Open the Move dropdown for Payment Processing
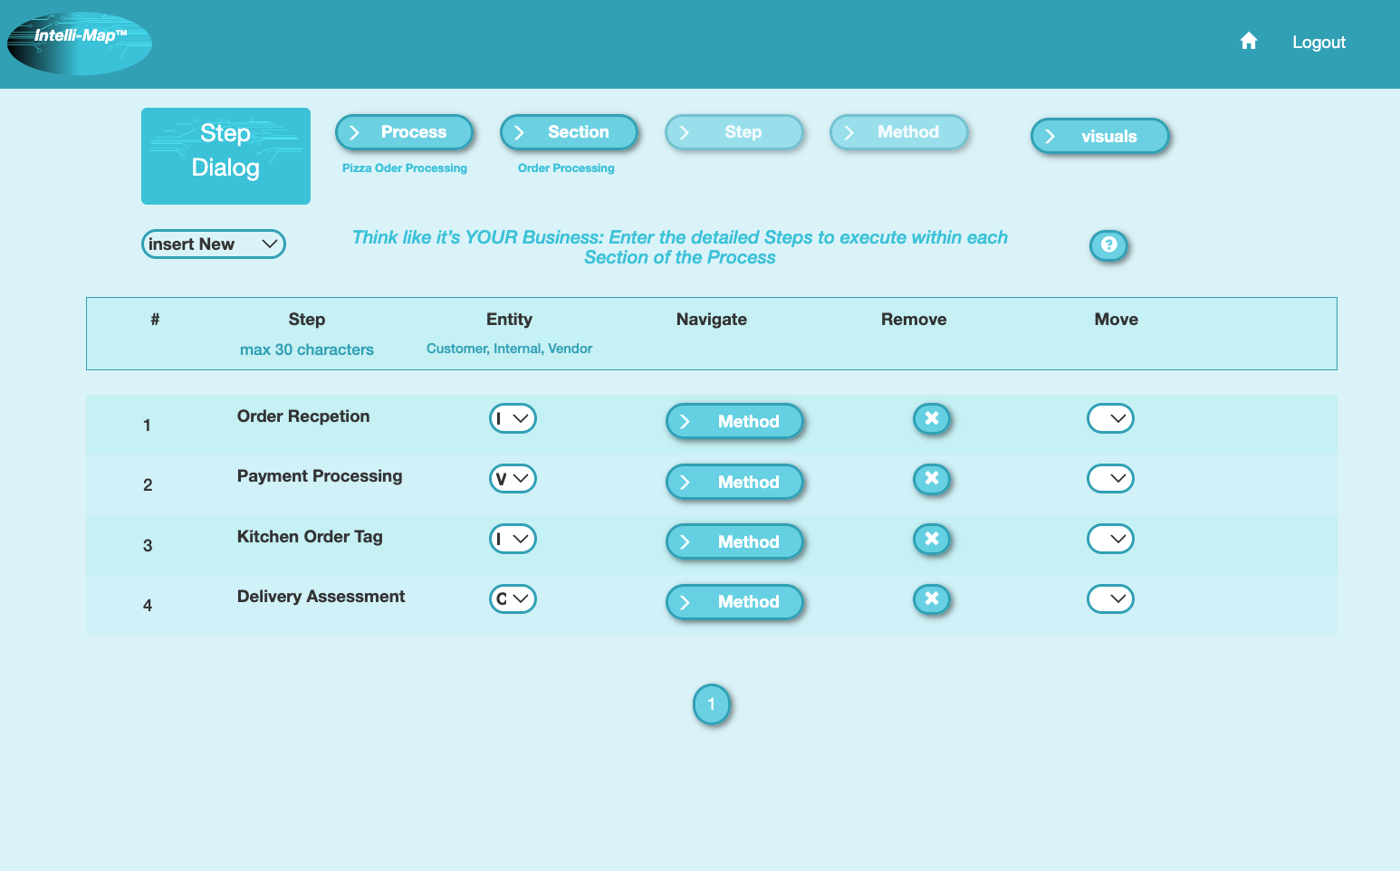The height and width of the screenshot is (871, 1400). pos(1110,478)
